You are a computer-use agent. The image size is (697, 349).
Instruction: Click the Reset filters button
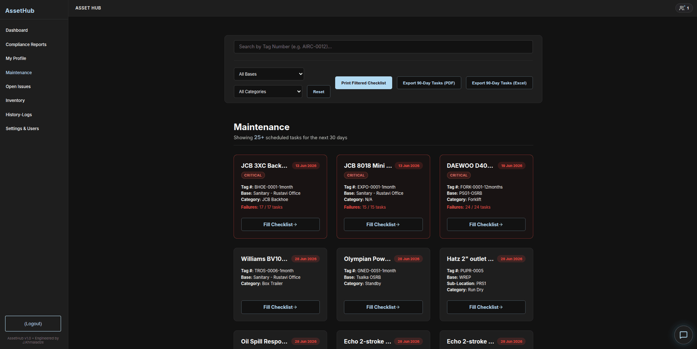click(319, 92)
